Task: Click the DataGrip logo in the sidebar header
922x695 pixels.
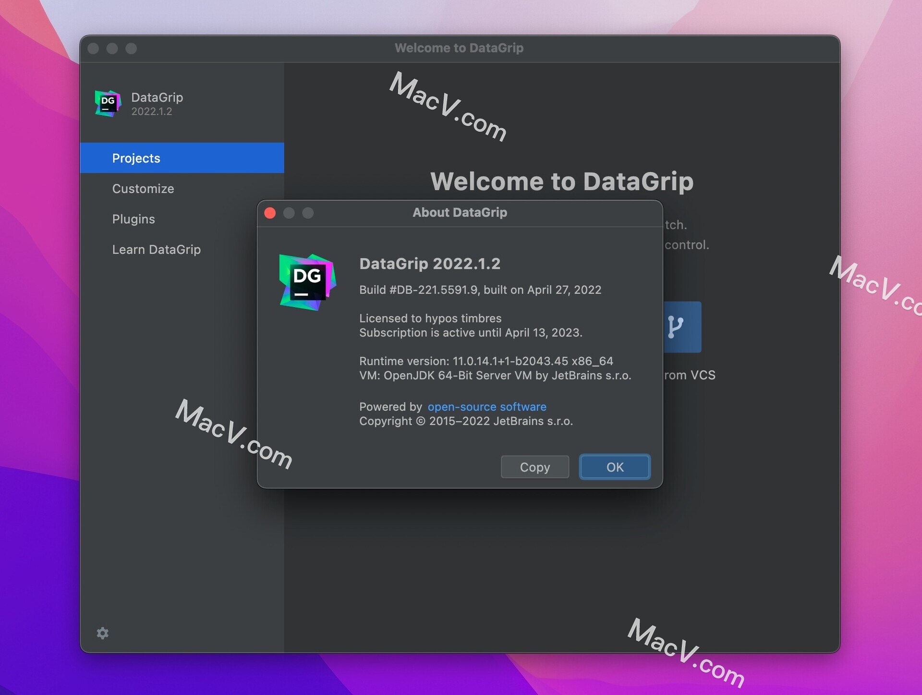Action: (x=108, y=103)
